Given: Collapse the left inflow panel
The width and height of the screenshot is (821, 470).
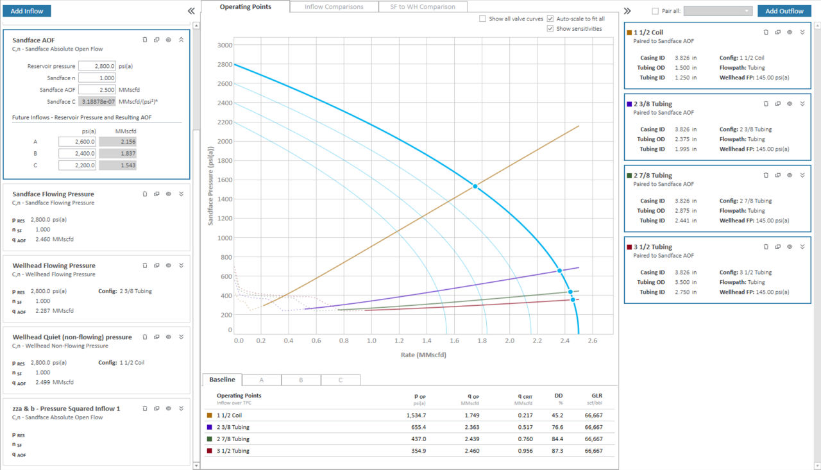Looking at the screenshot, I should click(191, 11).
